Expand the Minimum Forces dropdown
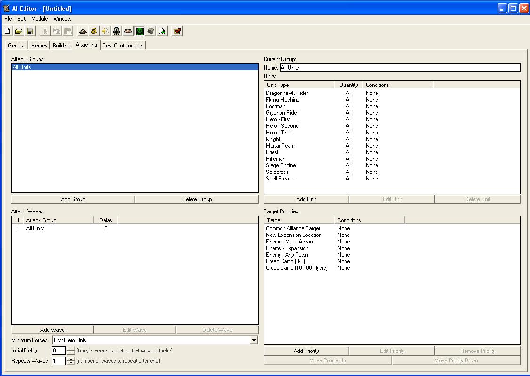 [x=254, y=340]
